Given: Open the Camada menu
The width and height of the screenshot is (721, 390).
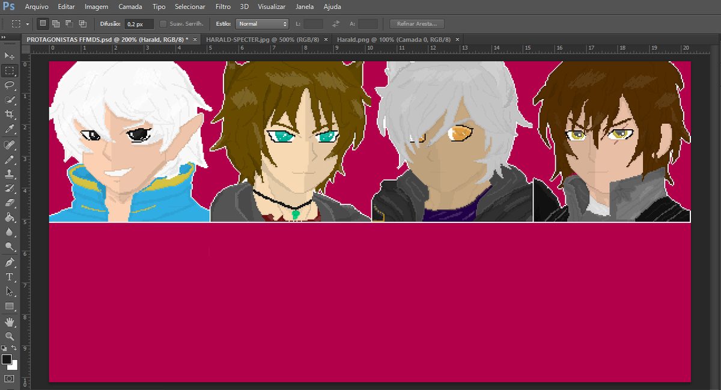Looking at the screenshot, I should [130, 7].
